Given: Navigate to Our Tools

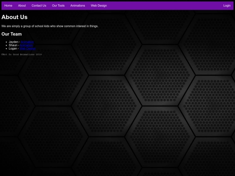Looking at the screenshot, I should coord(58,6).
